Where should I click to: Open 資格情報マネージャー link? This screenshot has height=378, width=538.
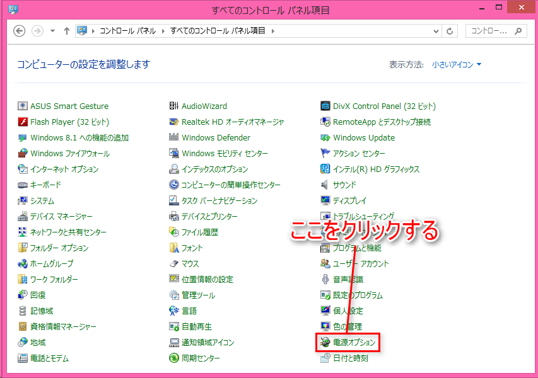pos(63,327)
